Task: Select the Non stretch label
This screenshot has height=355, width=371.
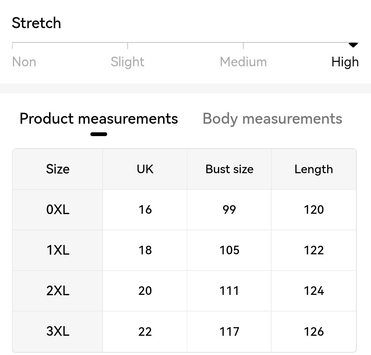Action: click(24, 62)
